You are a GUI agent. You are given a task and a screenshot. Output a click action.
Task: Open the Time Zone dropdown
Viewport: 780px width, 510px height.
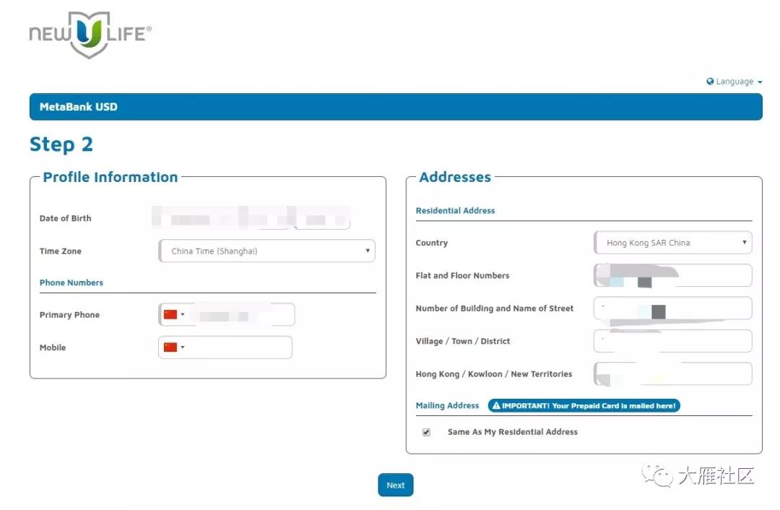tap(266, 251)
